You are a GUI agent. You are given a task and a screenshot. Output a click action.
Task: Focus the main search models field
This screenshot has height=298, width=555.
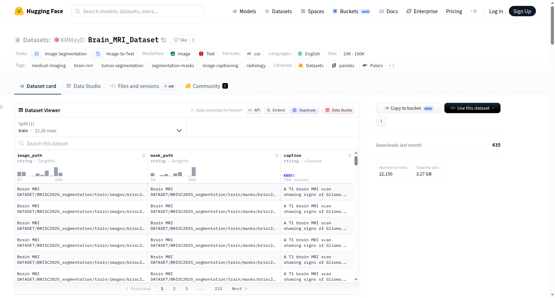[x=138, y=11]
